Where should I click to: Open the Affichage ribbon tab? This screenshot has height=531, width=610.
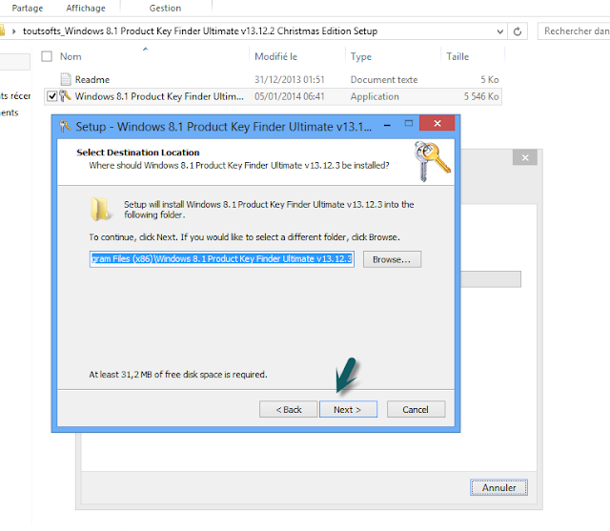tap(86, 9)
